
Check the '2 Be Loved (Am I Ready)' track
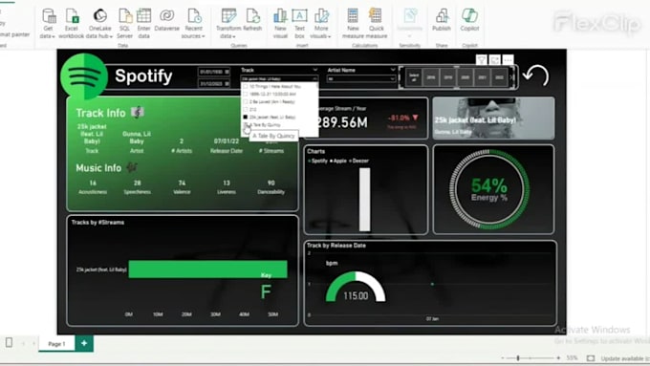click(246, 101)
